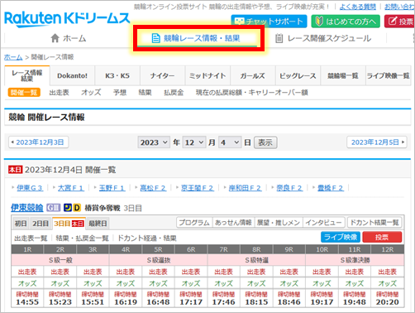This screenshot has width=415, height=313.
Task: Select 払戻金 in the sub-menu
Action: coord(174,92)
